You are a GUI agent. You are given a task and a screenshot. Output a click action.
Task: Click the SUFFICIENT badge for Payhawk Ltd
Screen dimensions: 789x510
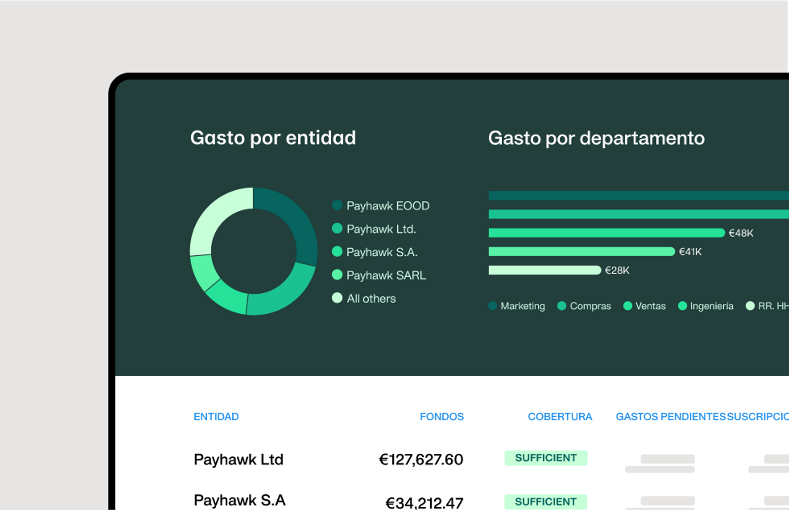(x=546, y=458)
